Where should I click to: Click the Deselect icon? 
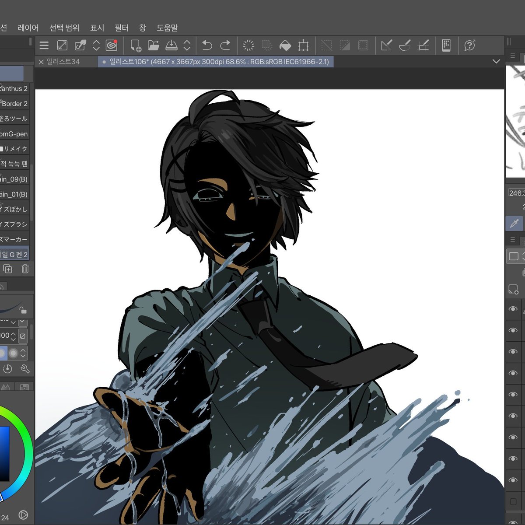[326, 45]
